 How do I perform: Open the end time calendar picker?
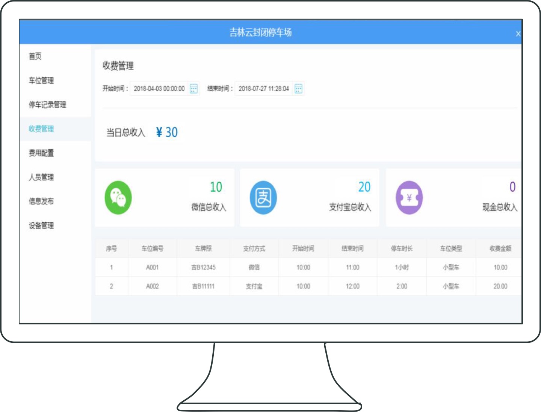click(298, 89)
